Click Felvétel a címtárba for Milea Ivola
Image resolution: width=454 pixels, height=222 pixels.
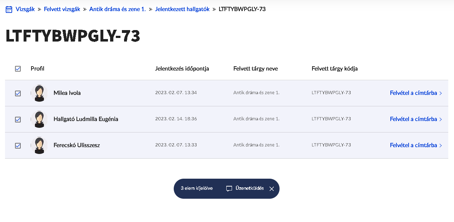click(413, 93)
